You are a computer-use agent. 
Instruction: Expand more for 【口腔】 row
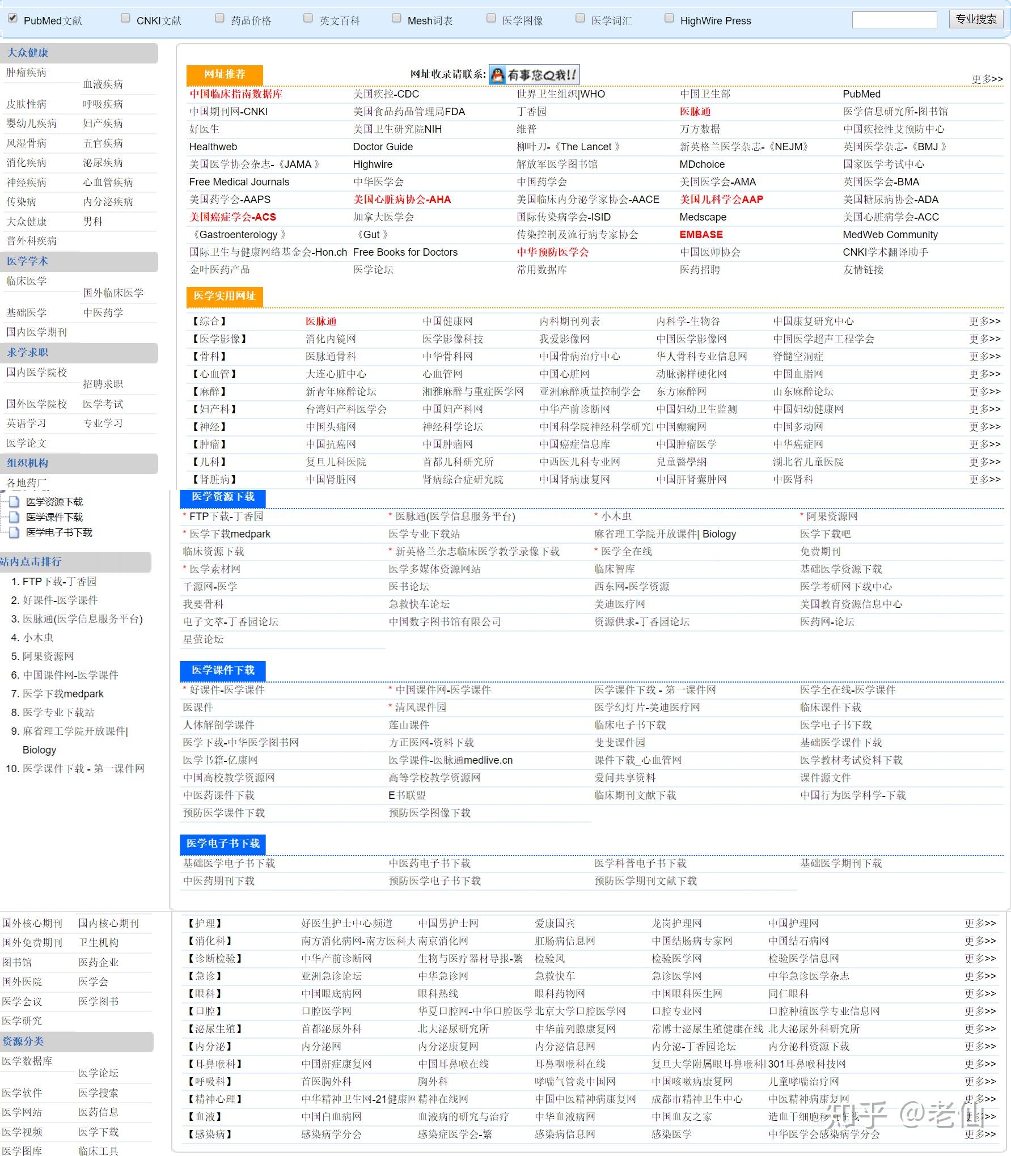980,1011
